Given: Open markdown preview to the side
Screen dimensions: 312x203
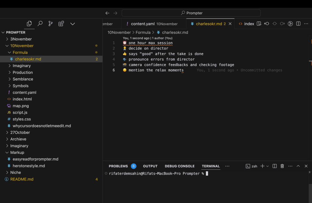Looking at the screenshot, I should pyautogui.click(x=259, y=24).
